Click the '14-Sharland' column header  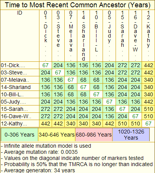[83, 36]
